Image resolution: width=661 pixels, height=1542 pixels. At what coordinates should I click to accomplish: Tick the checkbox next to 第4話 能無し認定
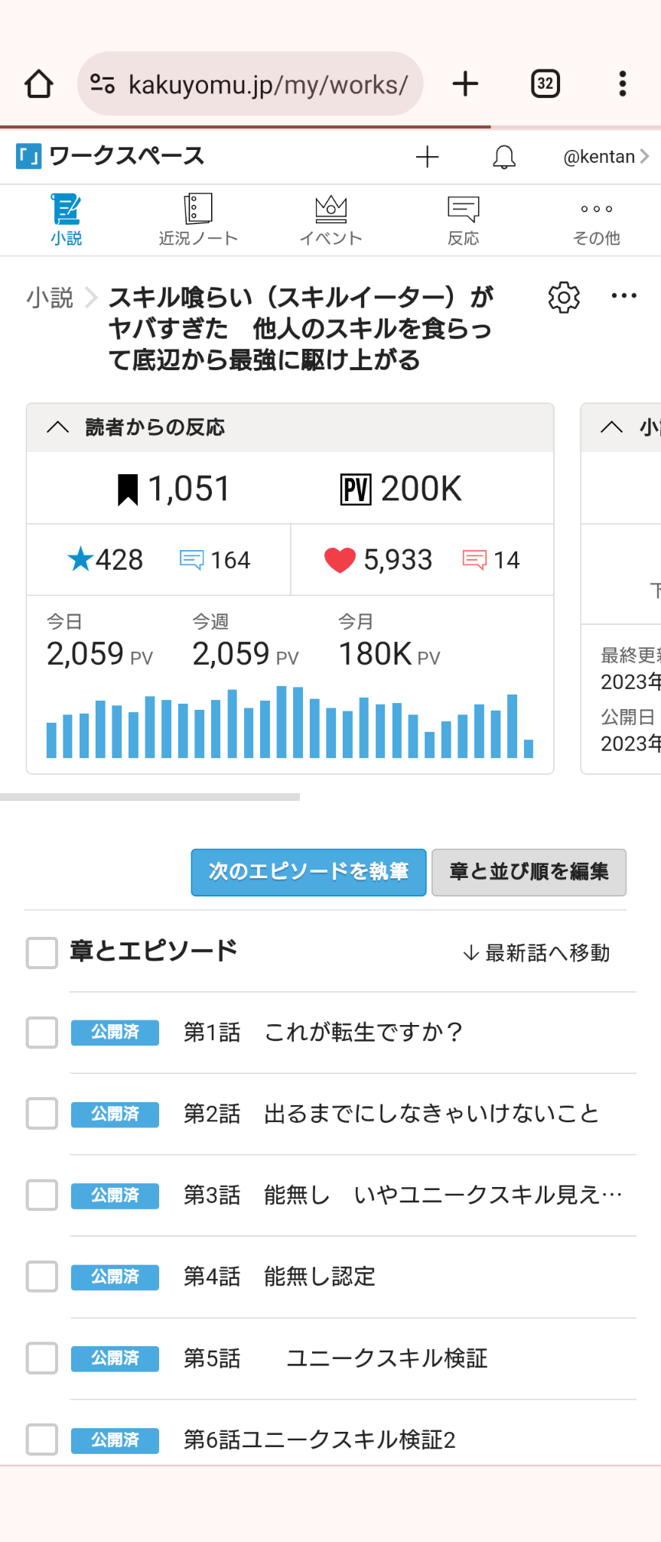point(42,1277)
